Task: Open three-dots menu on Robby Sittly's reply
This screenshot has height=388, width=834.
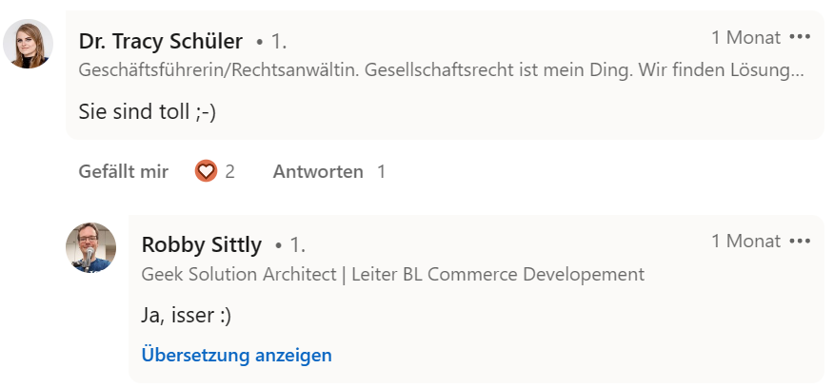Action: (800, 241)
